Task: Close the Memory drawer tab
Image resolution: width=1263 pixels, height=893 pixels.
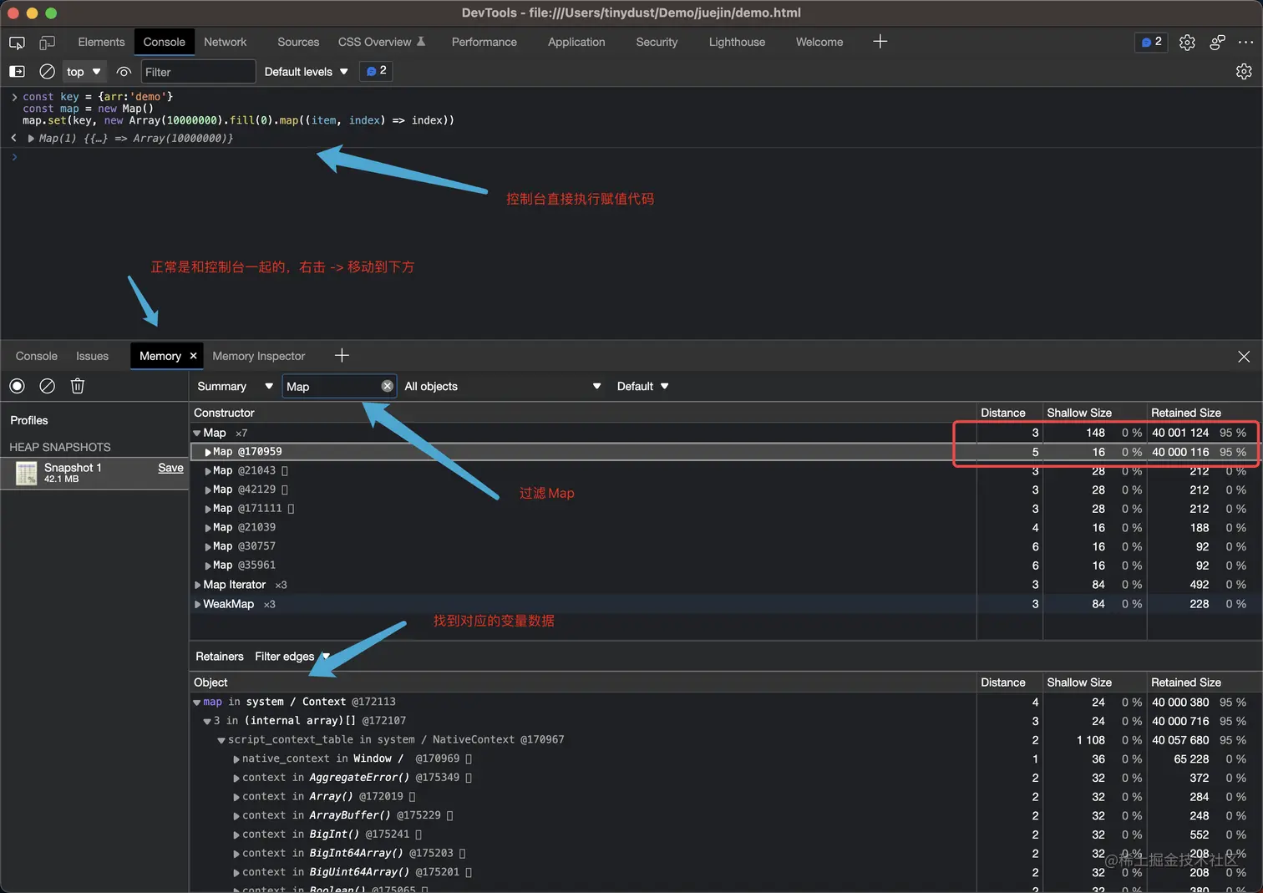Action: click(x=193, y=356)
